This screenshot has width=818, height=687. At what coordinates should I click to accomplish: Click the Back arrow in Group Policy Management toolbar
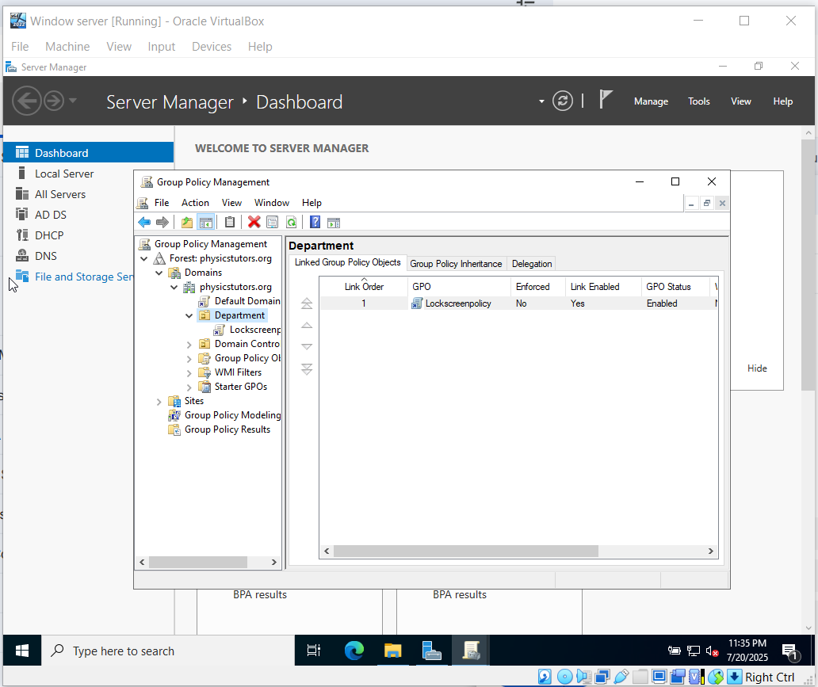click(x=144, y=222)
